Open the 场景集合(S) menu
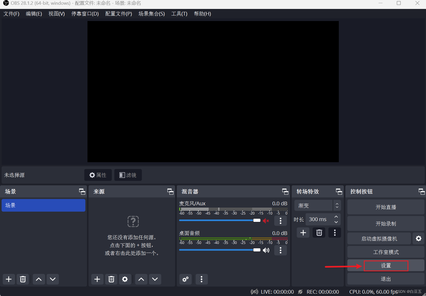The width and height of the screenshot is (426, 296). (152, 14)
